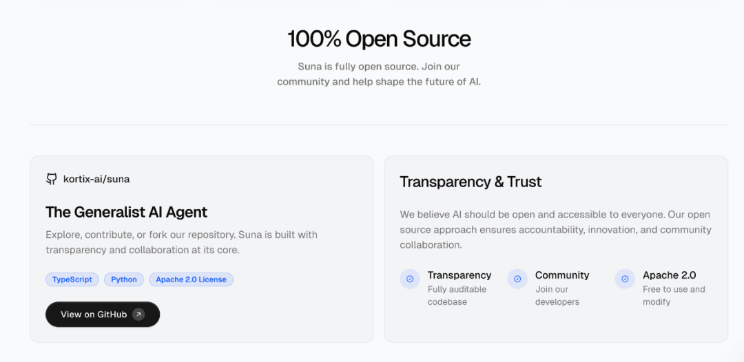Click the Apache 2.0 feature label
This screenshot has height=362, width=744.
[x=670, y=275]
